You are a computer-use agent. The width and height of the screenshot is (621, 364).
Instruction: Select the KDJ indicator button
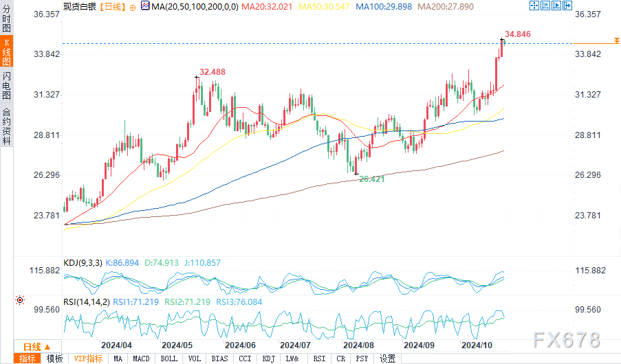(x=269, y=359)
